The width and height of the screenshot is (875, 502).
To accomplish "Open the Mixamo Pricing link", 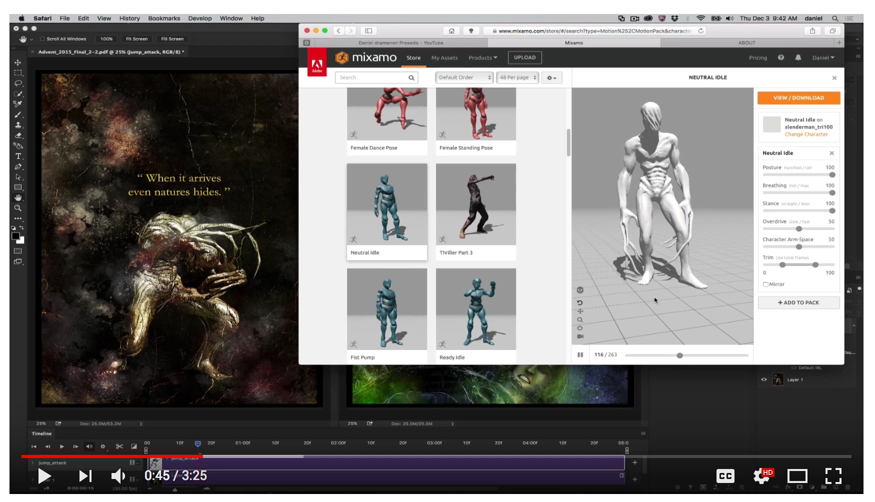I will click(758, 57).
